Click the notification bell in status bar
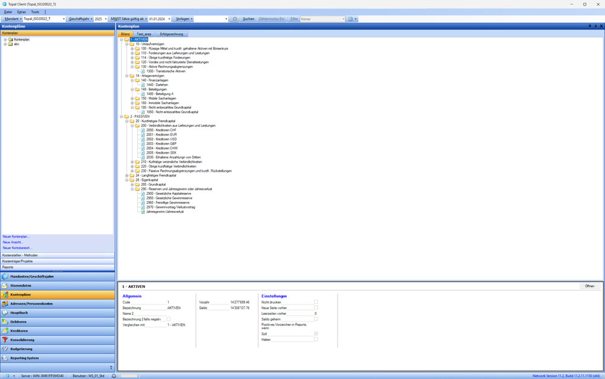The width and height of the screenshot is (605, 379). pos(114,375)
